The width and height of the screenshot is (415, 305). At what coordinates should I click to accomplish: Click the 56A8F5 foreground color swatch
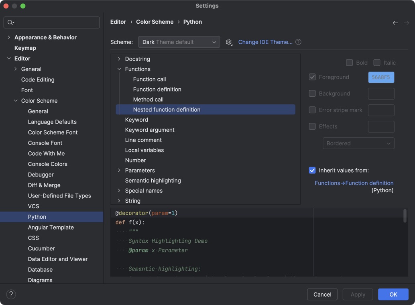pyautogui.click(x=381, y=77)
